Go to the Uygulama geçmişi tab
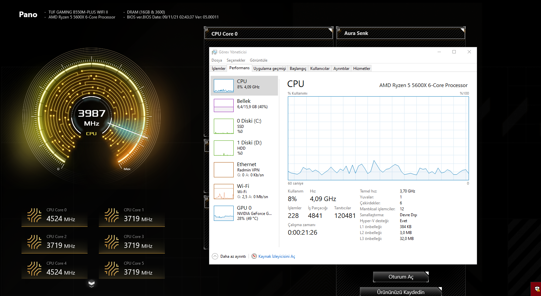Viewport: 541px width, 296px height. [x=270, y=69]
